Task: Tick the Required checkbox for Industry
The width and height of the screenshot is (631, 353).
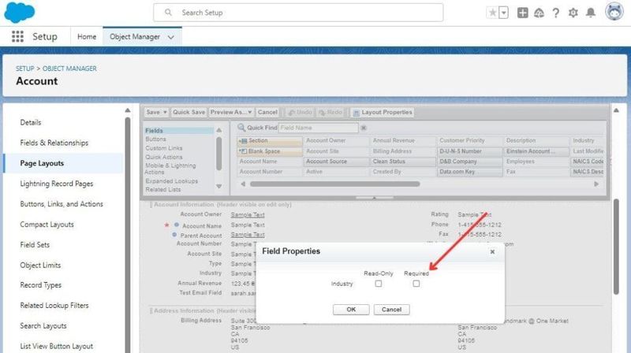Action: pyautogui.click(x=416, y=284)
